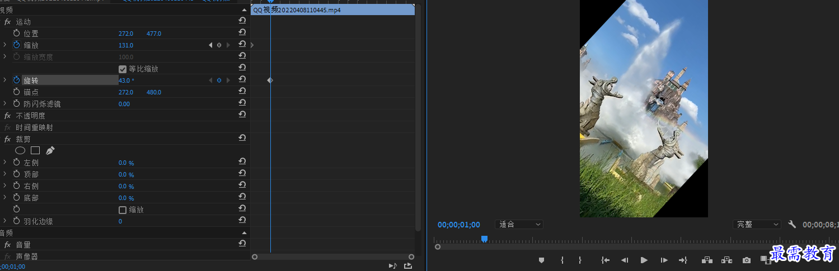Expand the 羽化边缘 property
This screenshot has height=271, width=839.
click(4, 221)
